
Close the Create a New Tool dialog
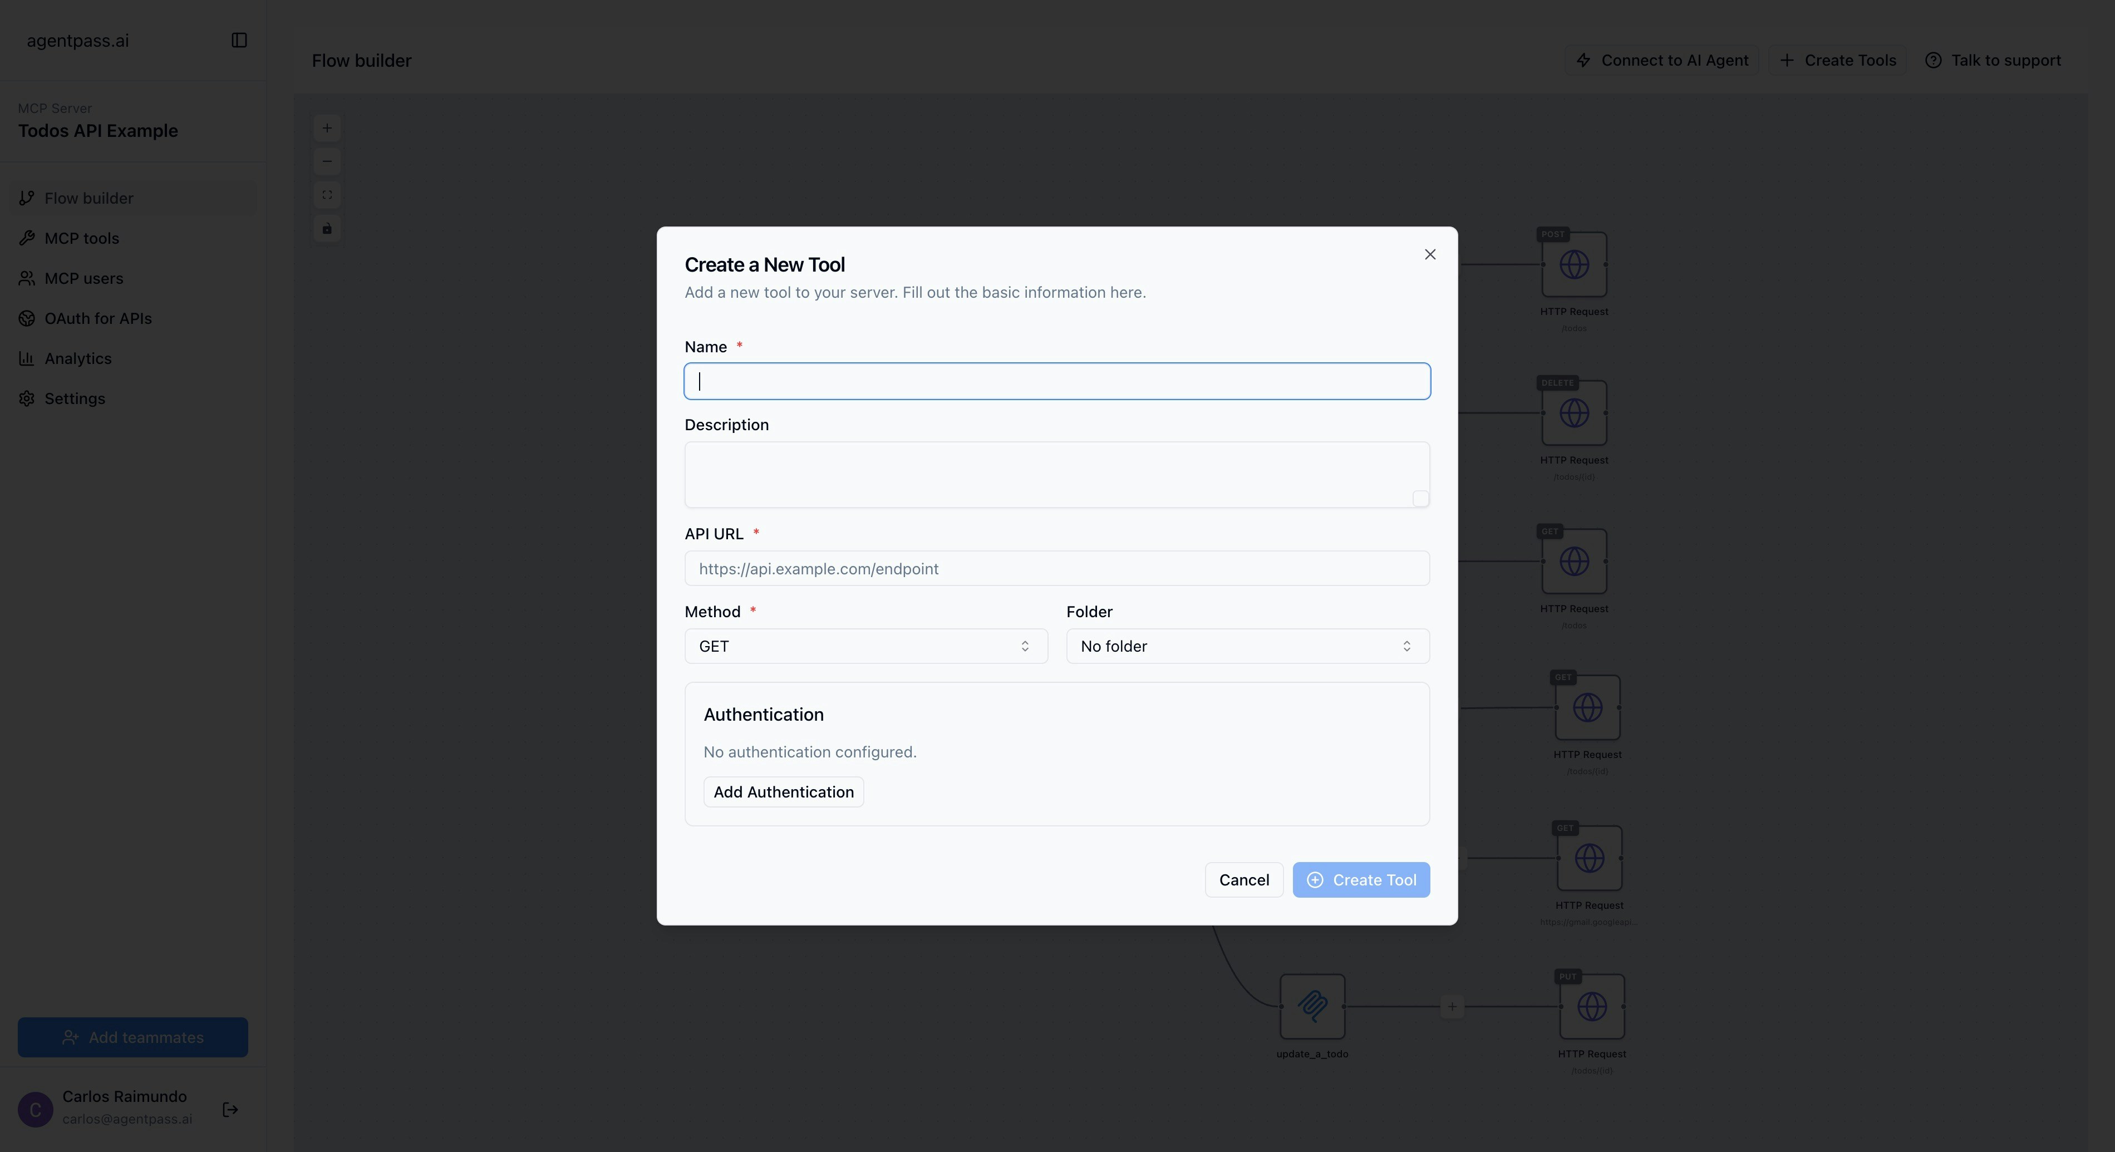click(1429, 254)
